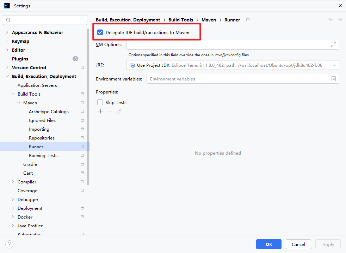Select Running Tests in the settings tree
The width and height of the screenshot is (346, 253).
[43, 156]
